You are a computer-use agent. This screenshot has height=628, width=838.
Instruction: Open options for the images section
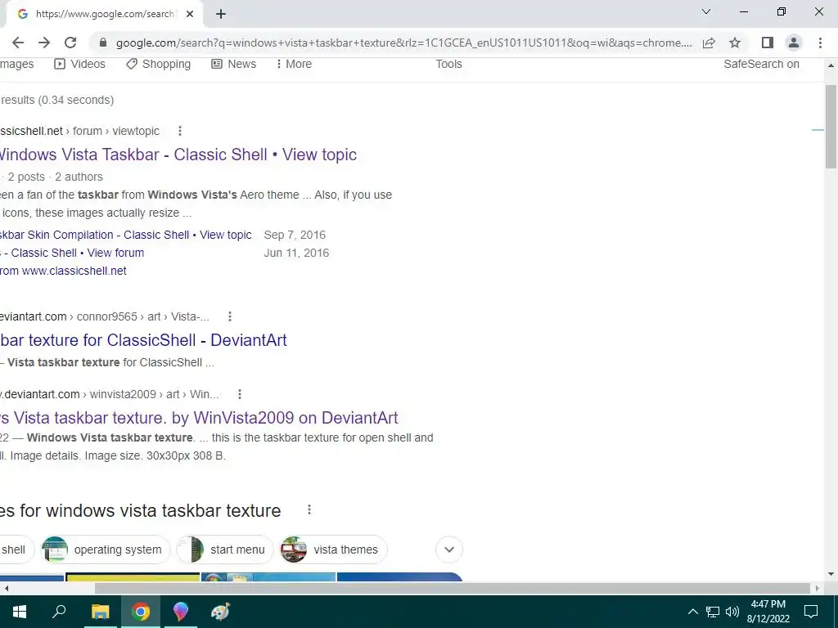(x=309, y=510)
